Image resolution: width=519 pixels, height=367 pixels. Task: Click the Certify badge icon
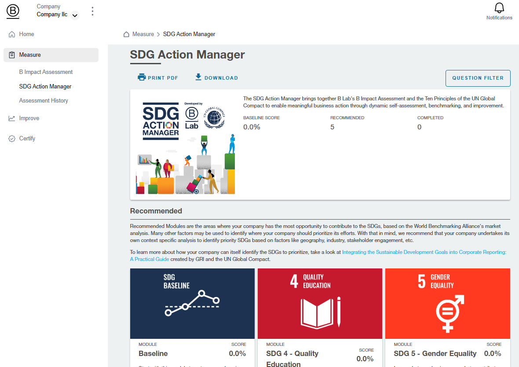coord(12,139)
